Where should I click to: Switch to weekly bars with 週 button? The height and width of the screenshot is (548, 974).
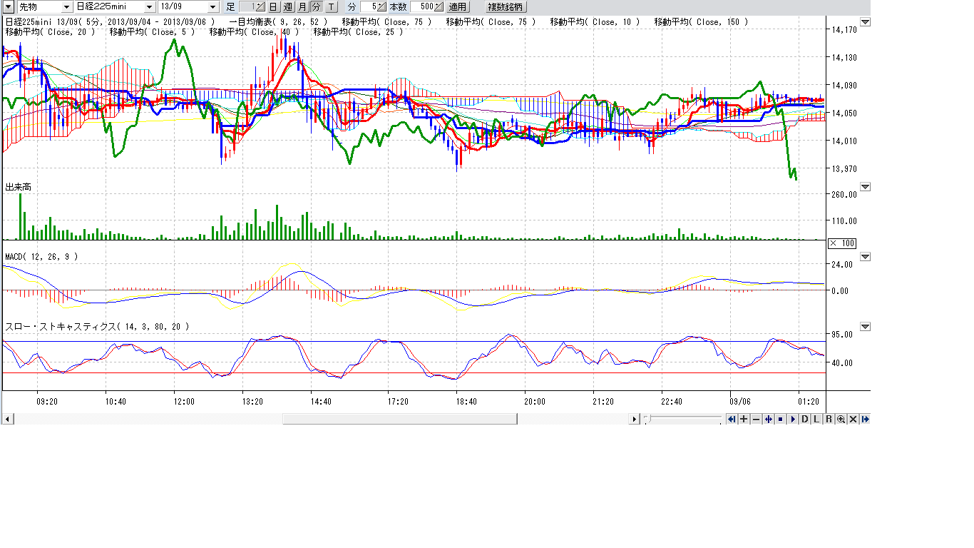[287, 6]
